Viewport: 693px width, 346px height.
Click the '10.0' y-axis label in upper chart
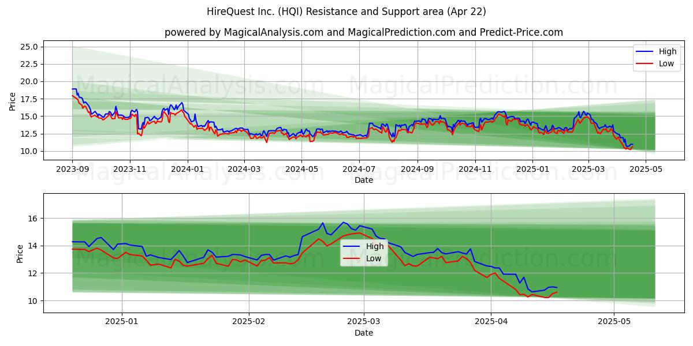tap(29, 151)
